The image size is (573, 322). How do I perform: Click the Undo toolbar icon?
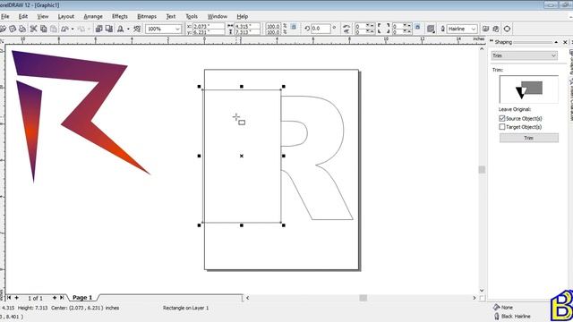(64, 29)
